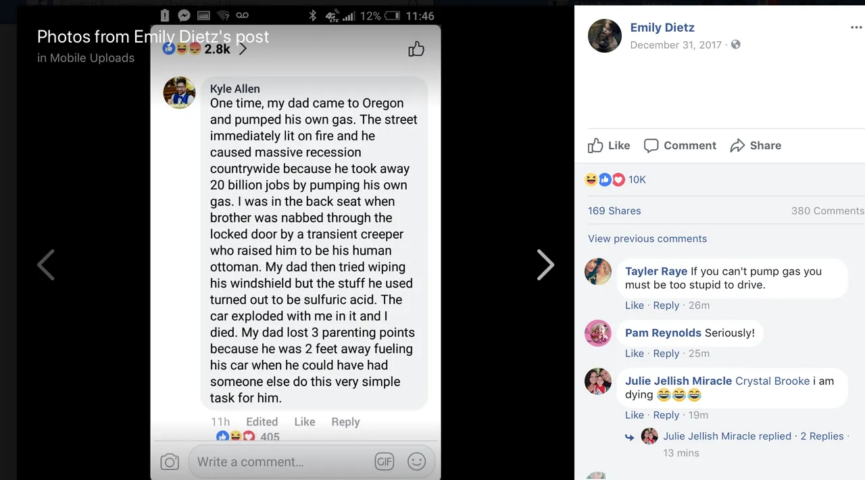The height and width of the screenshot is (480, 865).
Task: Click the GIF icon in comment bar
Action: click(384, 462)
